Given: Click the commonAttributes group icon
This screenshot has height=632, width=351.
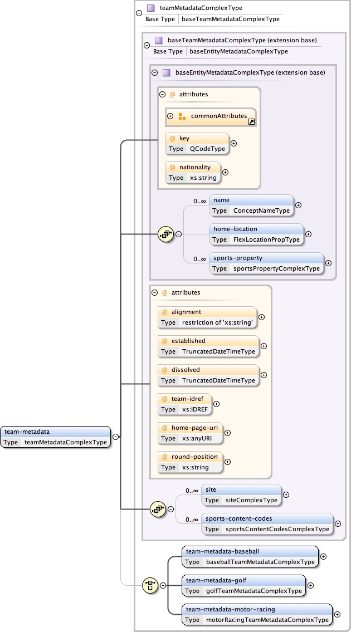Looking at the screenshot, I should 182,116.
